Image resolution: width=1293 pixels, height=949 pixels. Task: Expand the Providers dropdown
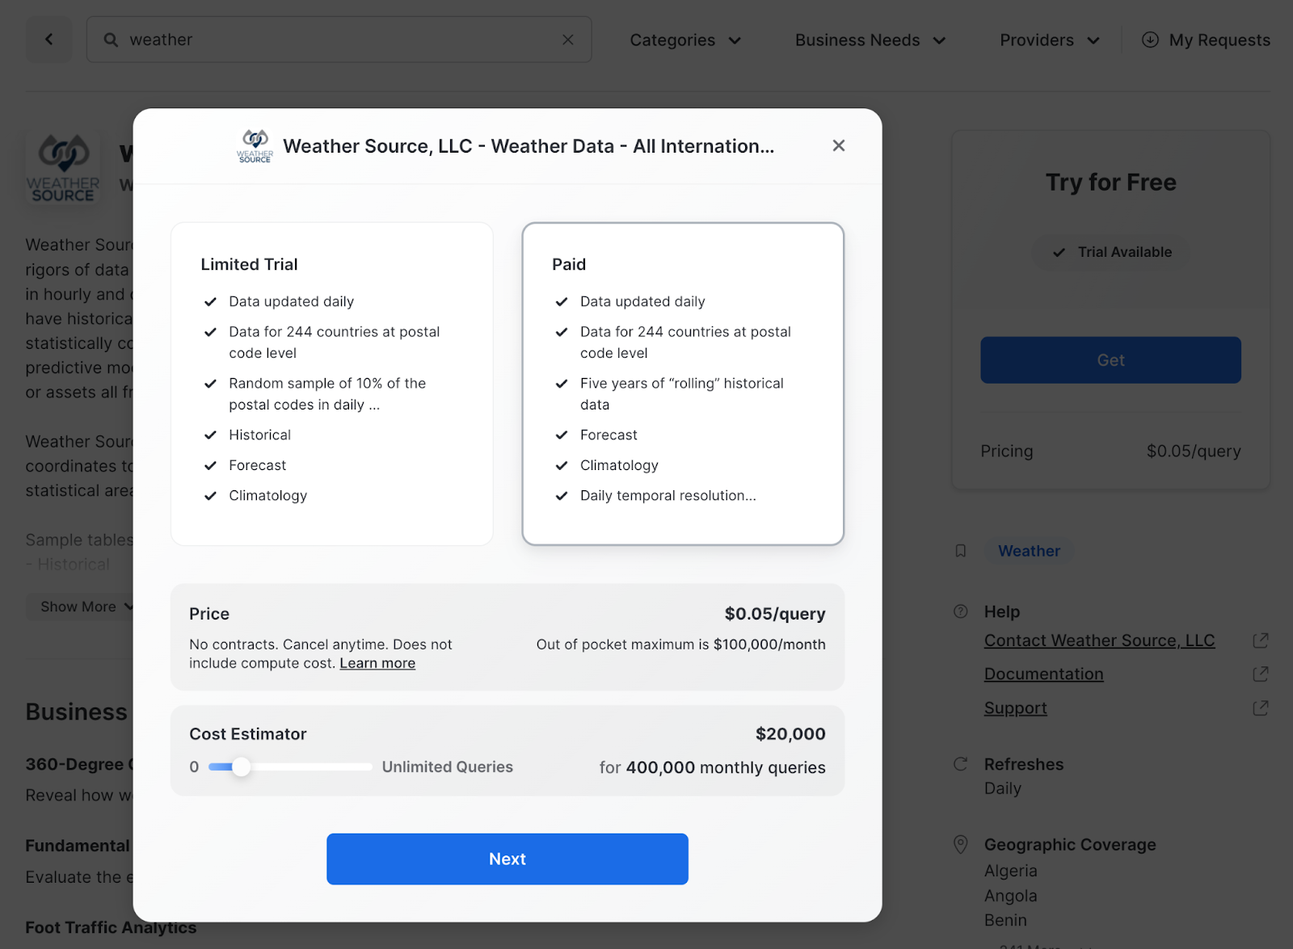pyautogui.click(x=1050, y=40)
